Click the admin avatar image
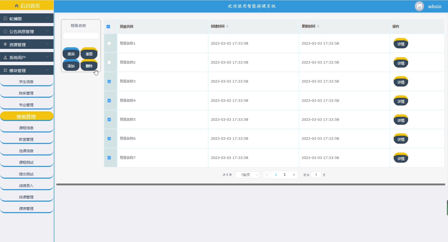The image size is (448, 242). coord(419,6)
